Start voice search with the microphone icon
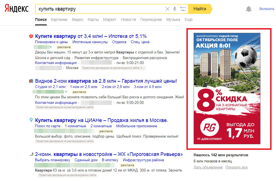 click(x=175, y=9)
